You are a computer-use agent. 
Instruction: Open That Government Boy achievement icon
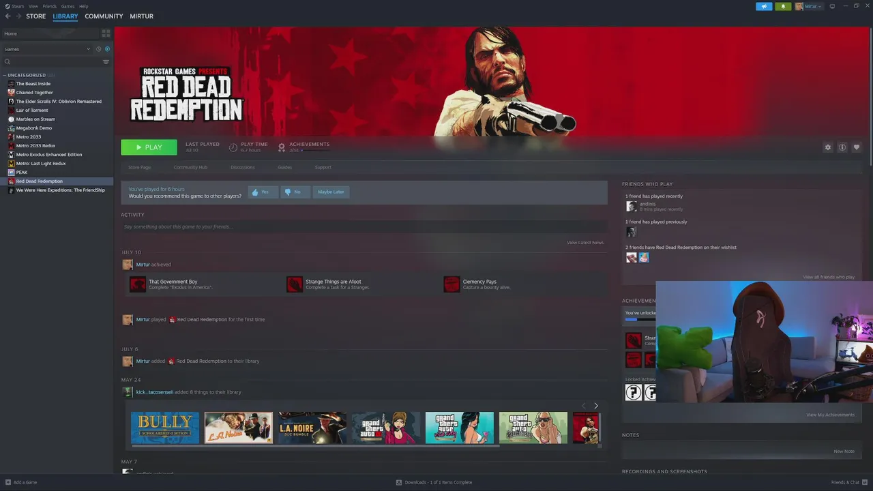pyautogui.click(x=138, y=284)
